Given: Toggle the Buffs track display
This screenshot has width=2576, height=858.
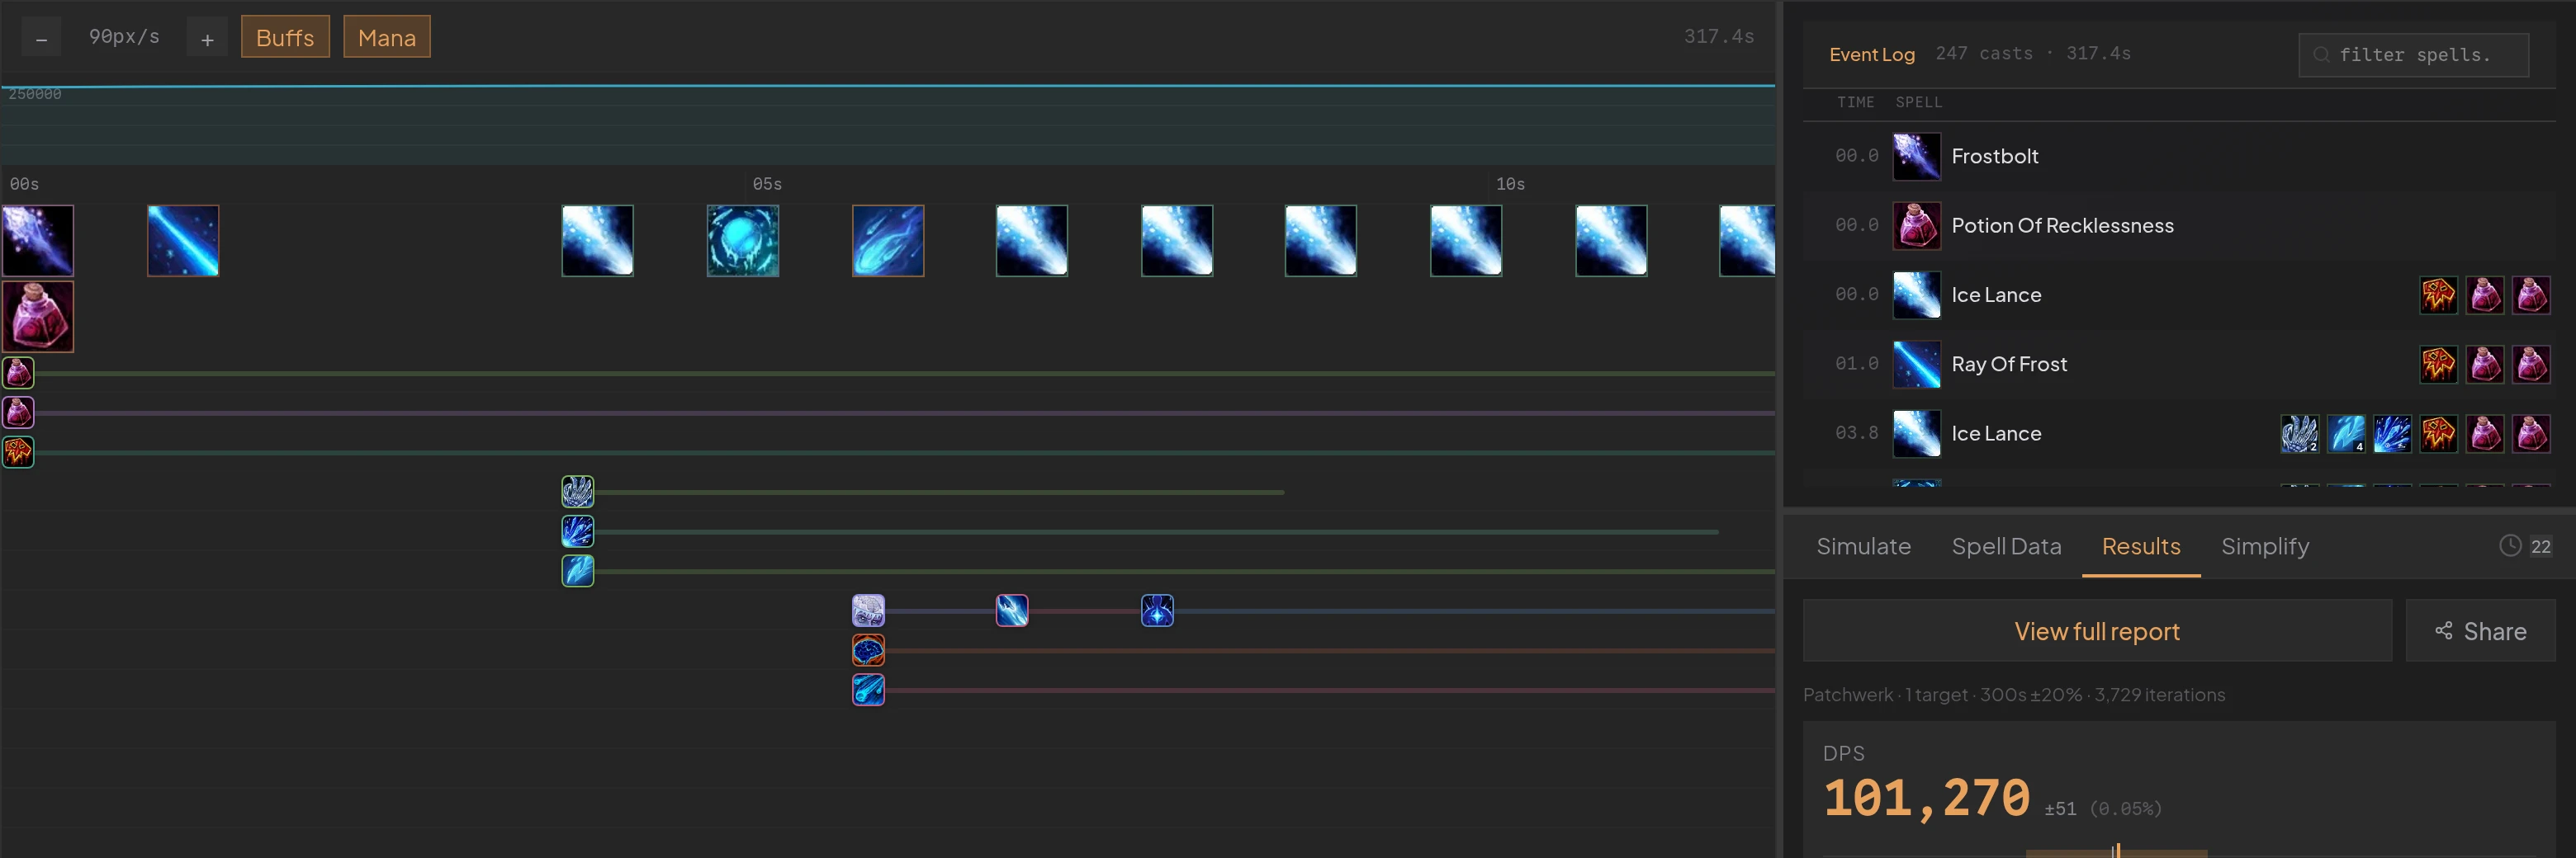Looking at the screenshot, I should click(x=285, y=37).
